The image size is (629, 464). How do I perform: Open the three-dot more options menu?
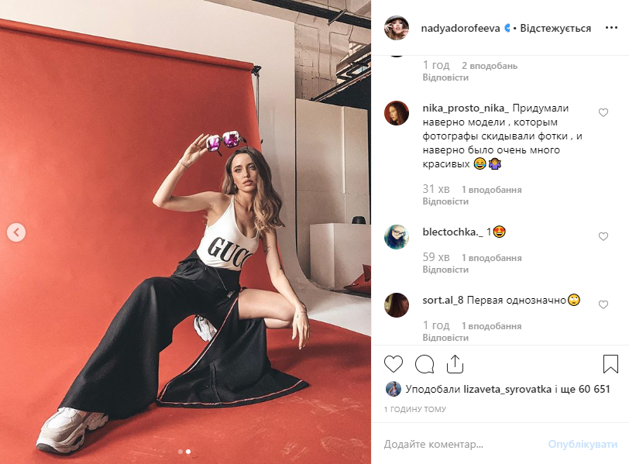(611, 28)
